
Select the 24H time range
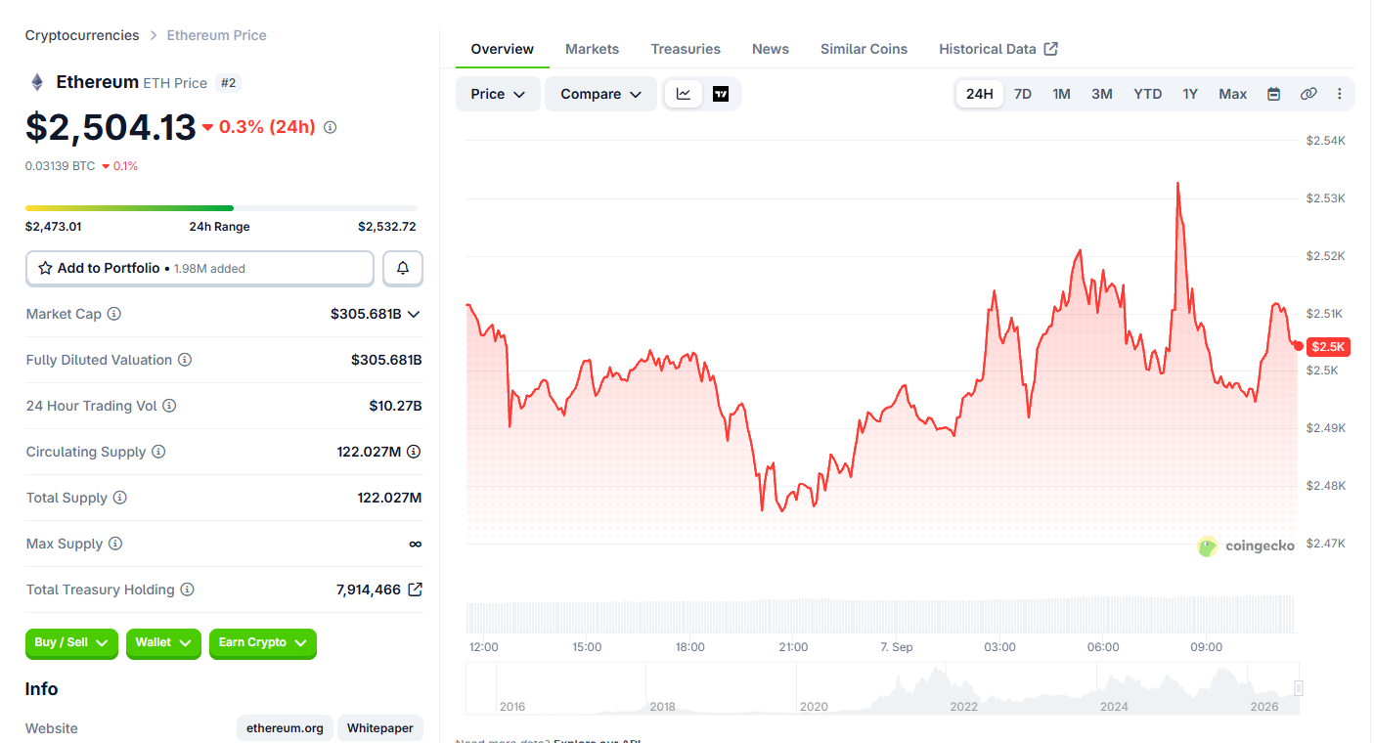click(979, 94)
